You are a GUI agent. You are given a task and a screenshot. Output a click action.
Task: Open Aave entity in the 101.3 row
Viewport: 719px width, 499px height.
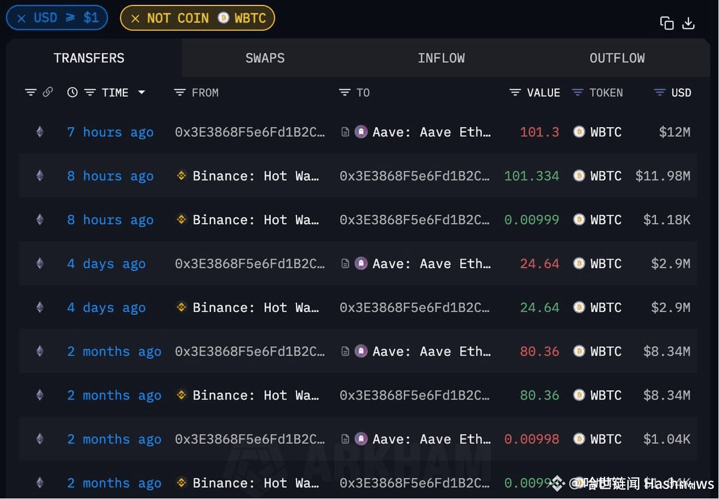[431, 132]
